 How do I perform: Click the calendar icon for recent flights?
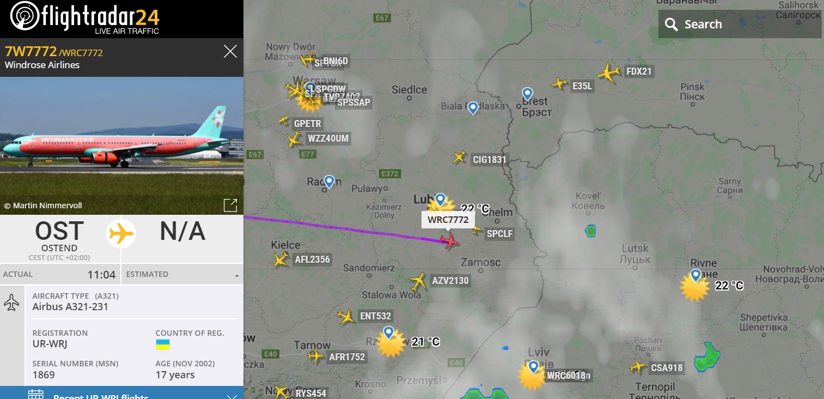point(35,394)
